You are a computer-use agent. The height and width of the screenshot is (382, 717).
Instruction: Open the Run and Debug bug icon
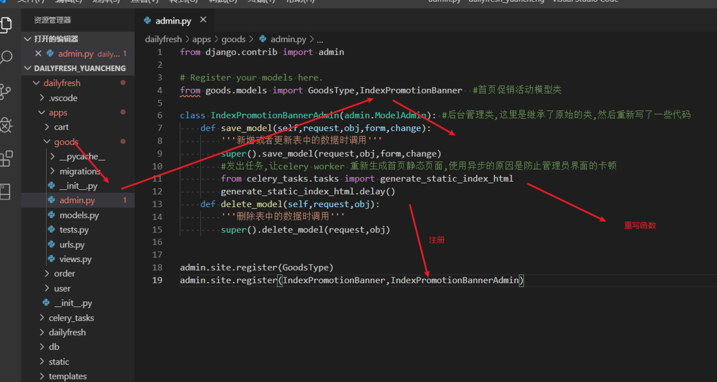(x=6, y=125)
